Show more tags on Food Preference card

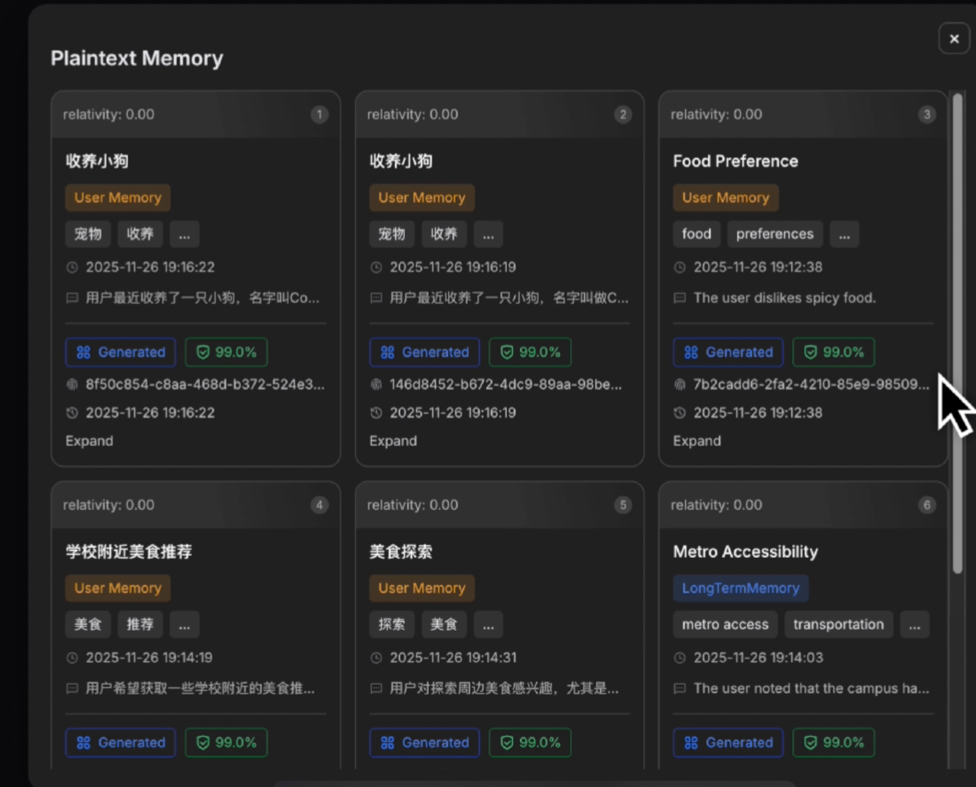[x=844, y=234]
